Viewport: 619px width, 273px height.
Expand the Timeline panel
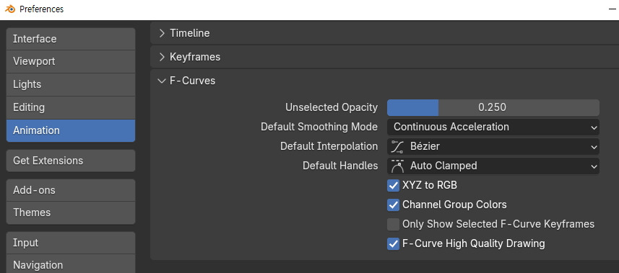pos(162,33)
